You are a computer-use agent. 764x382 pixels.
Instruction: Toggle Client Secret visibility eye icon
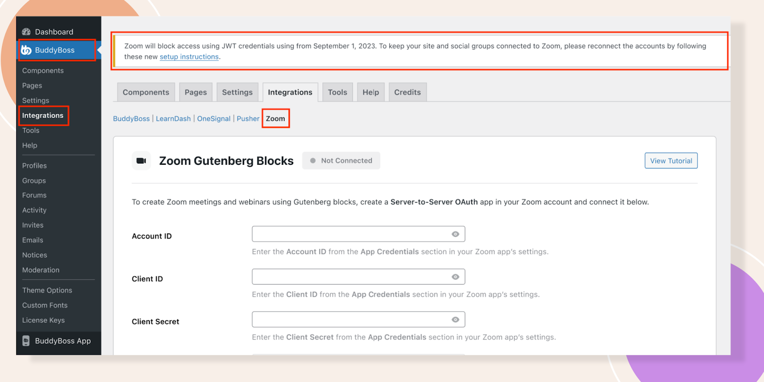456,319
